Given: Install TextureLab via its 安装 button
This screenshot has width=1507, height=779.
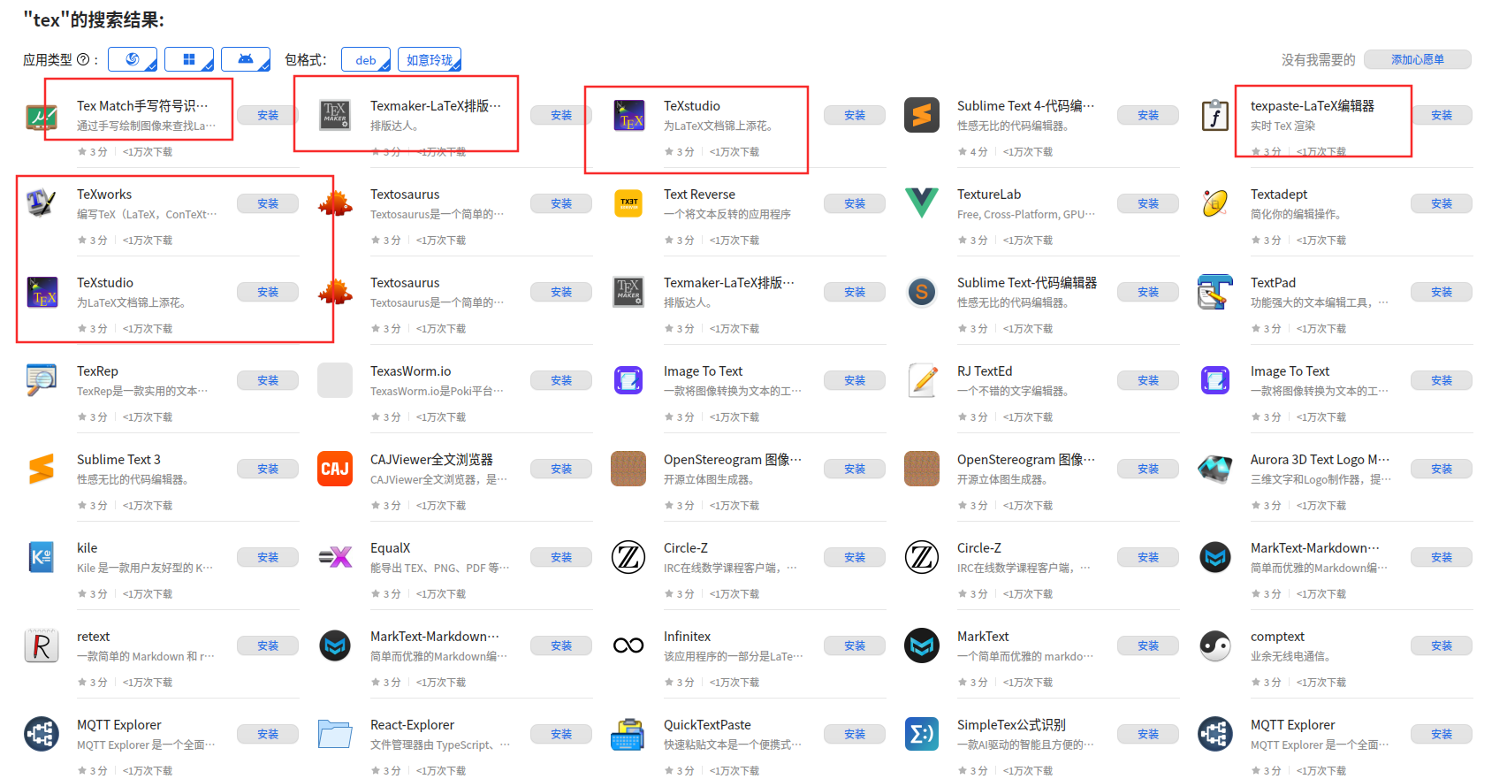Looking at the screenshot, I should (x=1148, y=204).
